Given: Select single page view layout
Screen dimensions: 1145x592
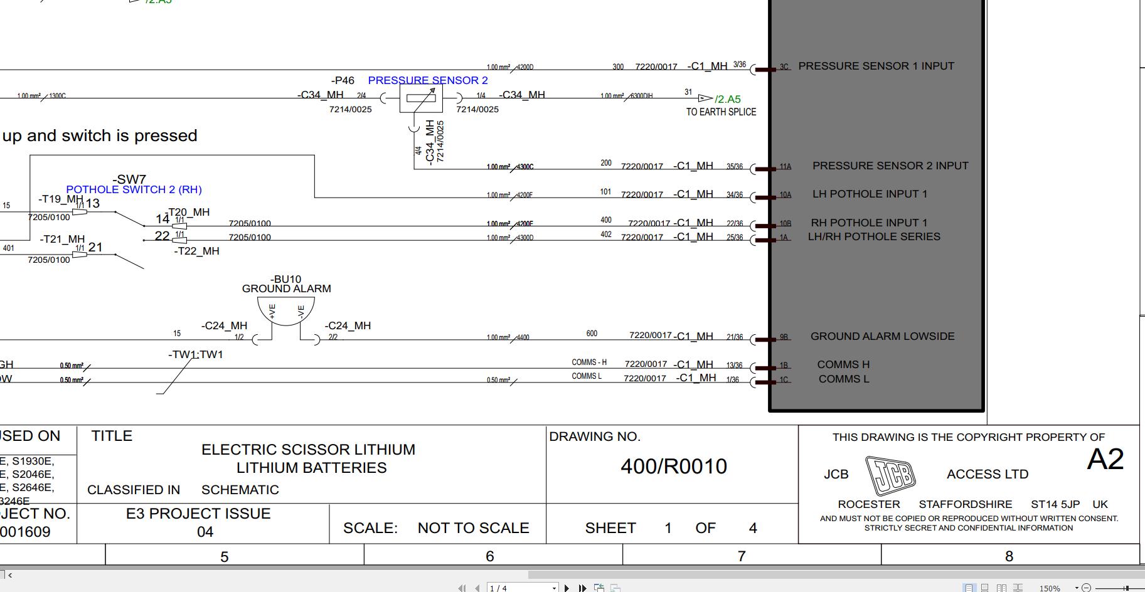Looking at the screenshot, I should coord(969,588).
